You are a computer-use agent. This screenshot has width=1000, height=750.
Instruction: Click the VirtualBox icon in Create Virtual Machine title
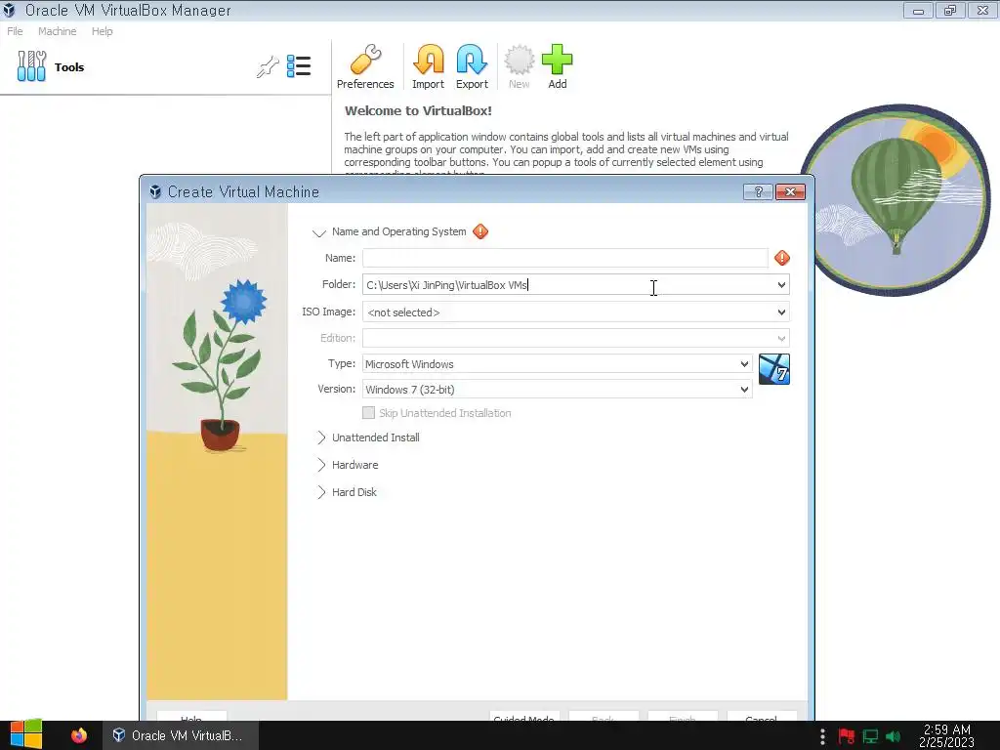[x=155, y=191]
